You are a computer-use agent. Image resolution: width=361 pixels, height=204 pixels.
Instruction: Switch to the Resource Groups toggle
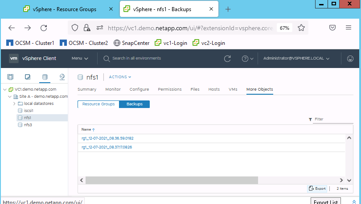click(98, 104)
